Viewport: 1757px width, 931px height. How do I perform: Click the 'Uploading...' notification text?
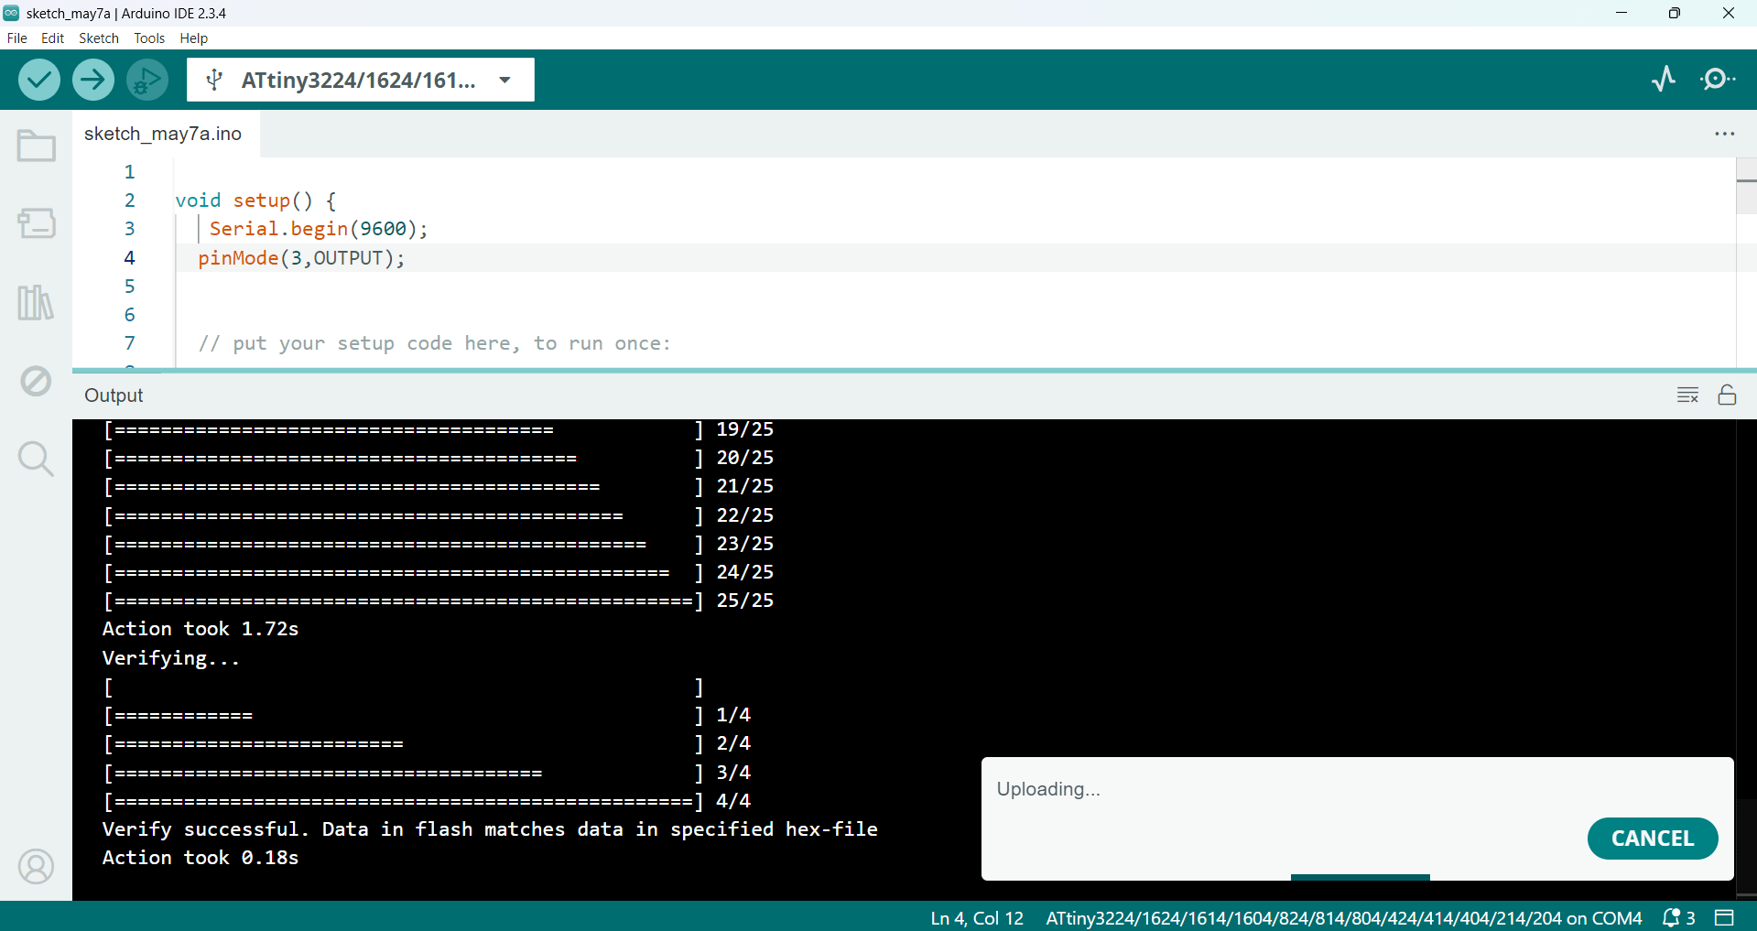[1048, 789]
